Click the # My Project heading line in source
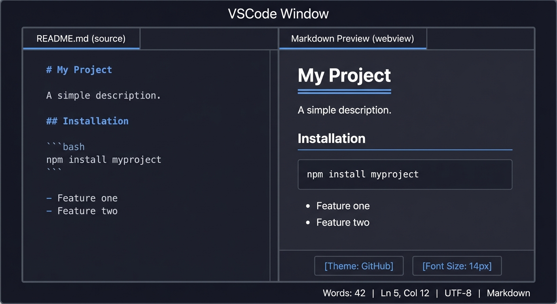 click(x=79, y=69)
